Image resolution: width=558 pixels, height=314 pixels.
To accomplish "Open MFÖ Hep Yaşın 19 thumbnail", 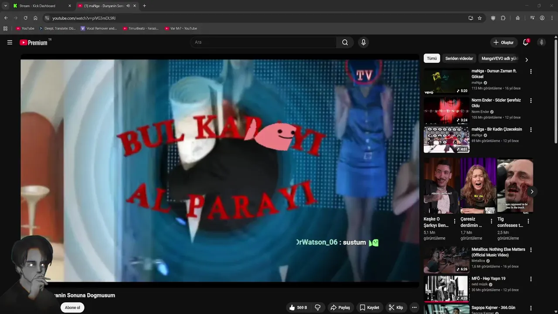I will tap(446, 289).
